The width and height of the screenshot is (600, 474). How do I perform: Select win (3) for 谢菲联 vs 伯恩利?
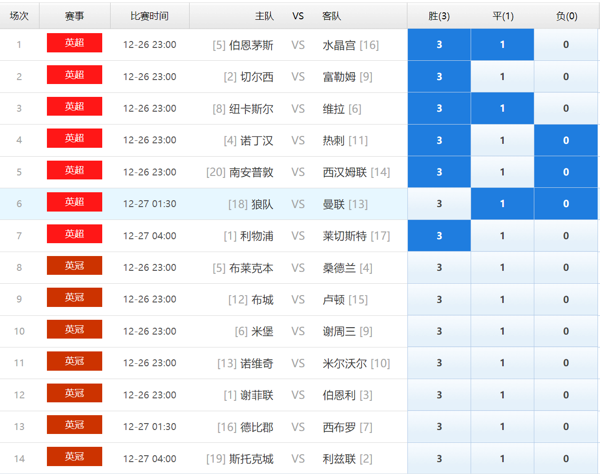[x=439, y=395]
